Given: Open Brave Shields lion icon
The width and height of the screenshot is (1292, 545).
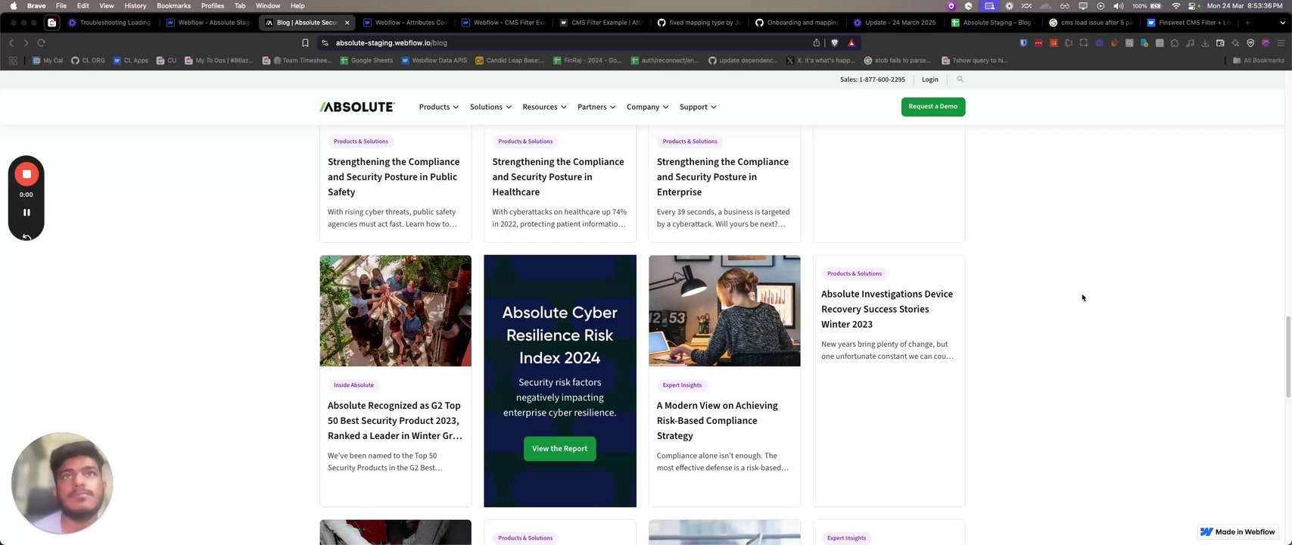Looking at the screenshot, I should (835, 43).
